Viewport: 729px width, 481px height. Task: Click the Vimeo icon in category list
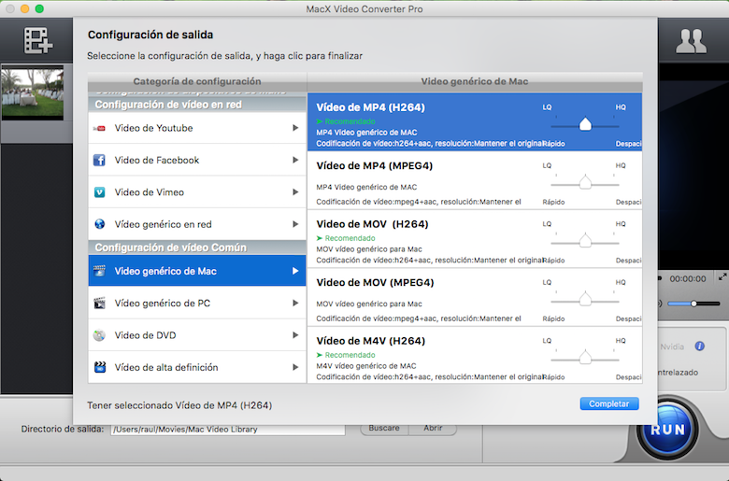(99, 192)
